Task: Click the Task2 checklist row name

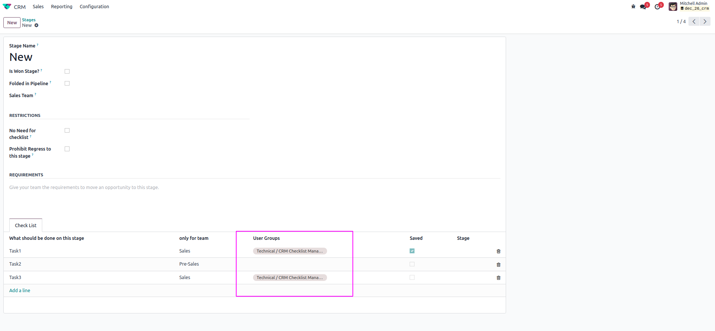Action: click(15, 264)
